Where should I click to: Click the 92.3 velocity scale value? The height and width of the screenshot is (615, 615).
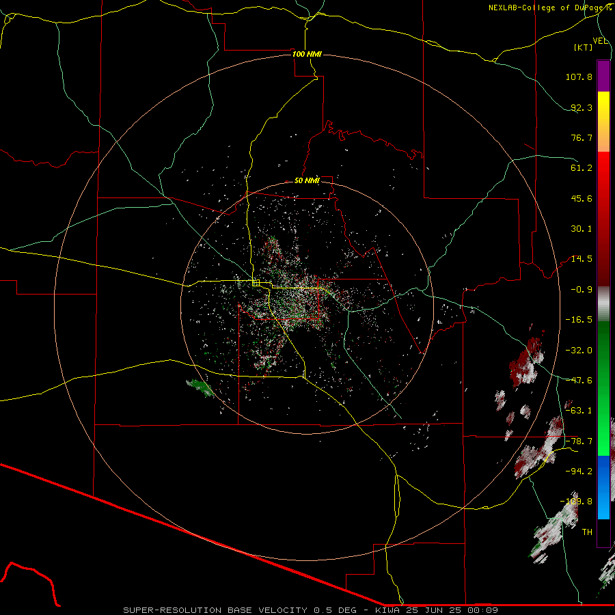[582, 107]
